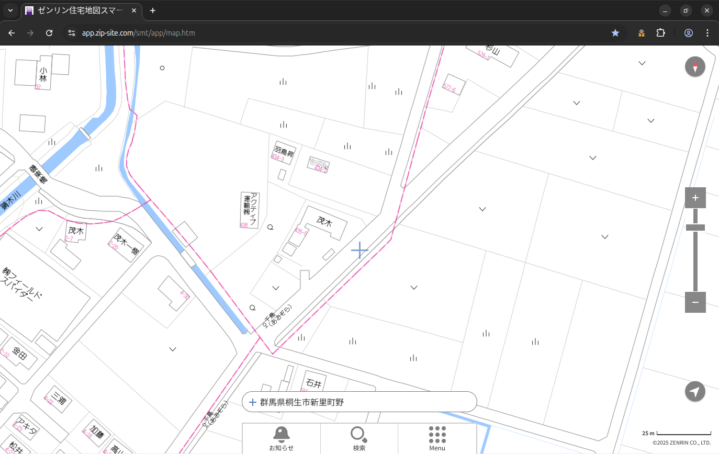Click the zoom slider handle
This screenshot has width=719, height=454.
[x=695, y=228]
